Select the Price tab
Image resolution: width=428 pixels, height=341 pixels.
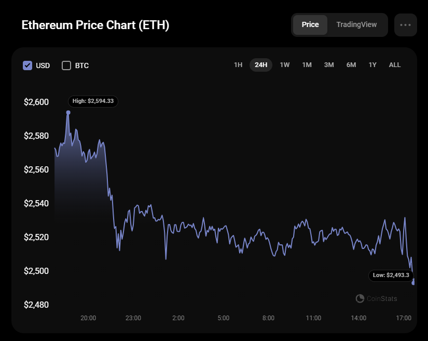[x=310, y=24]
